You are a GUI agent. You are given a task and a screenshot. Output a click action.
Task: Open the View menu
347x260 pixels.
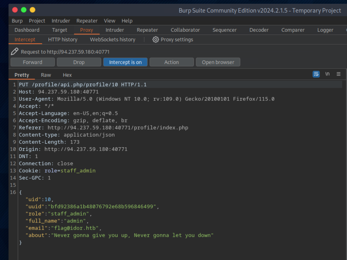(109, 21)
